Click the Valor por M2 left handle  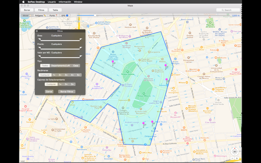[39, 56]
